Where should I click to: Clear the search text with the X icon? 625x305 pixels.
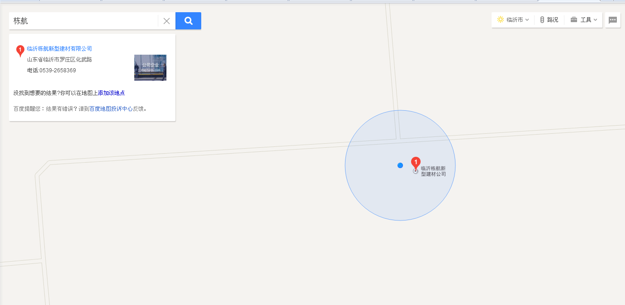pos(166,21)
